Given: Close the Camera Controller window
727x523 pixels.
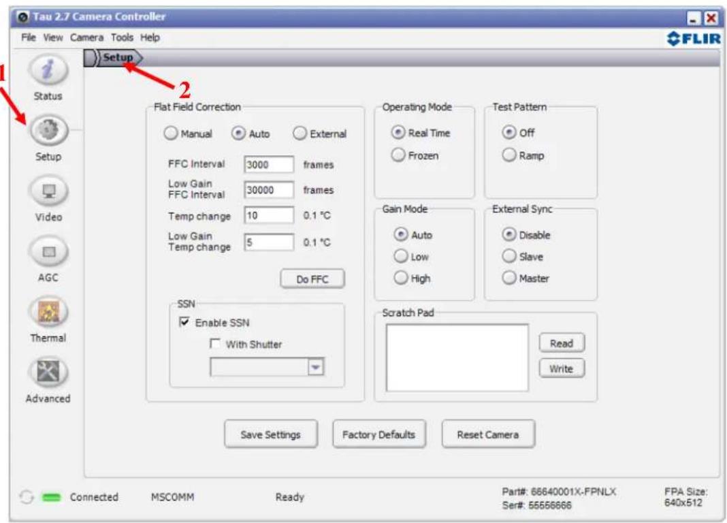Looking at the screenshot, I should 711,18.
